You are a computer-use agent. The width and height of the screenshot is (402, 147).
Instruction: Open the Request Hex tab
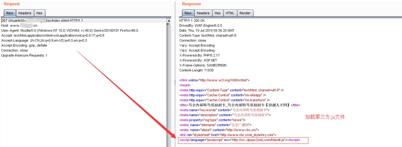pos(39,13)
